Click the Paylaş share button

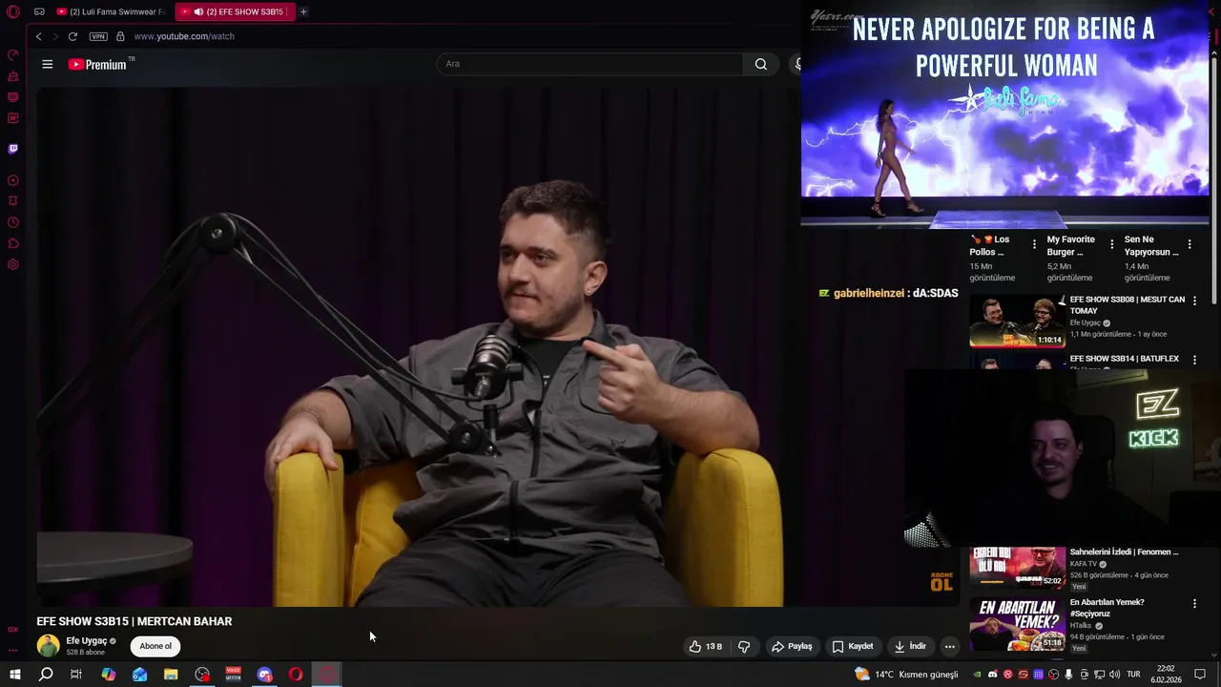792,646
